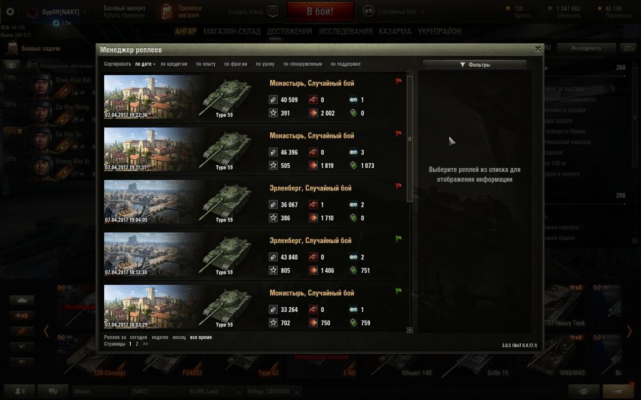Click the green flag on Эрленберг 18:13:30 replay
Screen dimensions: 641x400
pos(398,239)
